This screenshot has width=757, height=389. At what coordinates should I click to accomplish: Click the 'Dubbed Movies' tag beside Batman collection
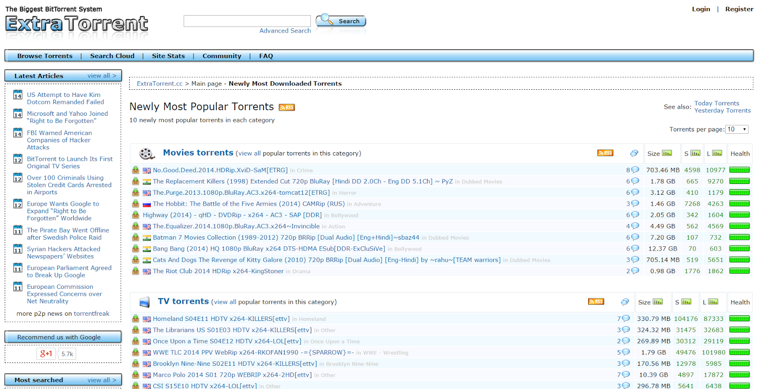(449, 238)
